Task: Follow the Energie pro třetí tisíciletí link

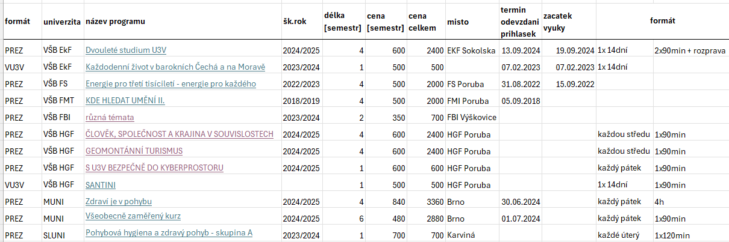Action: 180,84
